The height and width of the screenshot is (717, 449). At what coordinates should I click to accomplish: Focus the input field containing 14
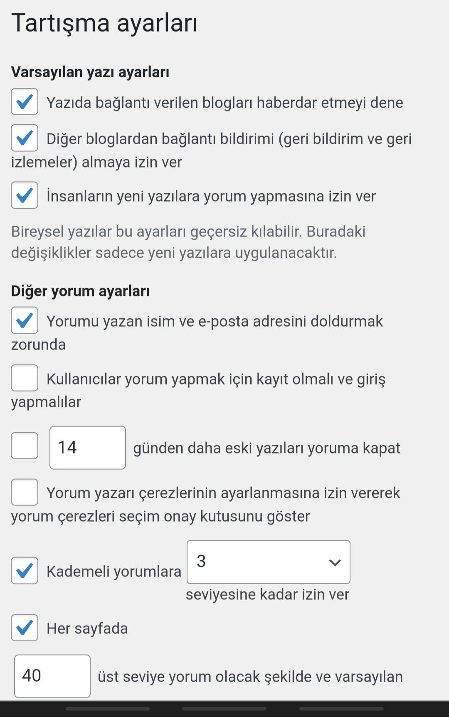tap(88, 448)
